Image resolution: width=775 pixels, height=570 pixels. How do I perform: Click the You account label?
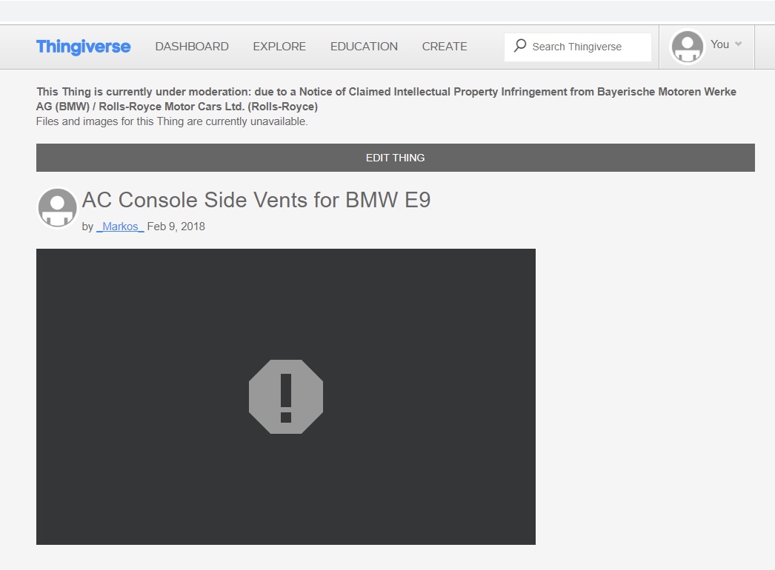click(x=719, y=44)
